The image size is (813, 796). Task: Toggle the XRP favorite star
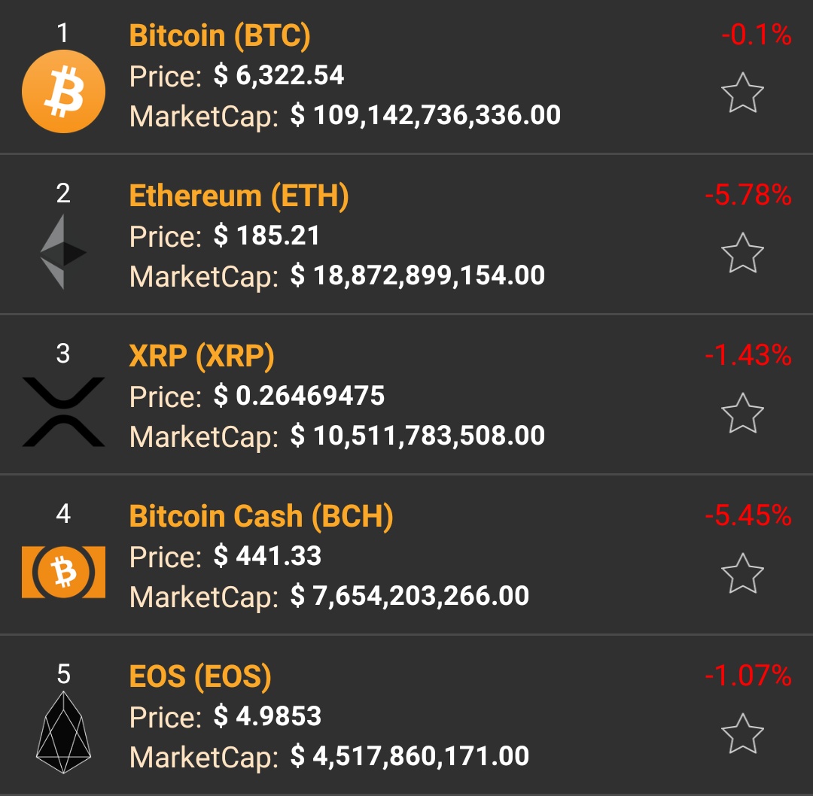(744, 413)
